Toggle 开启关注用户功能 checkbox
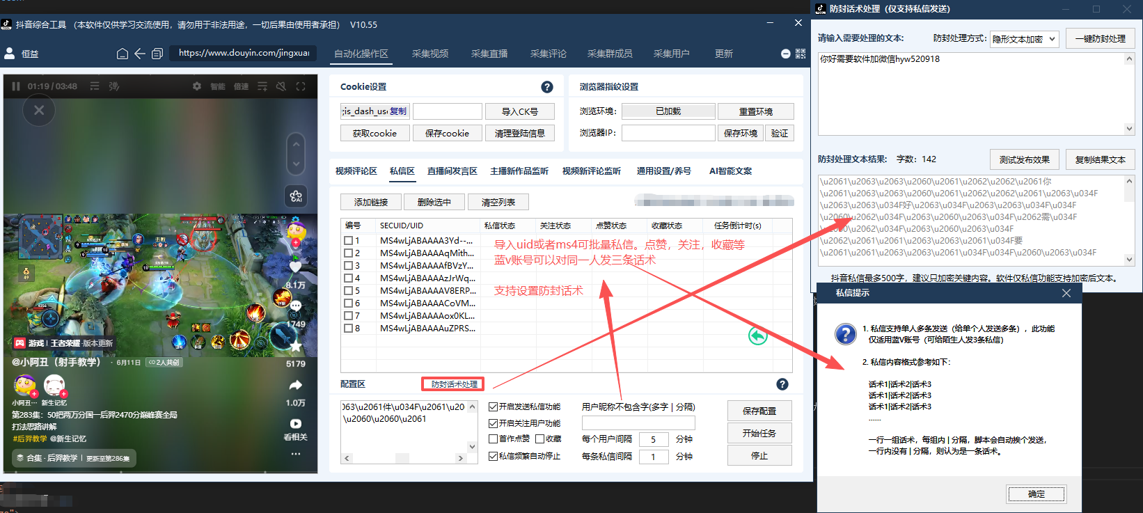Screen dimensions: 1143x513 coord(493,423)
